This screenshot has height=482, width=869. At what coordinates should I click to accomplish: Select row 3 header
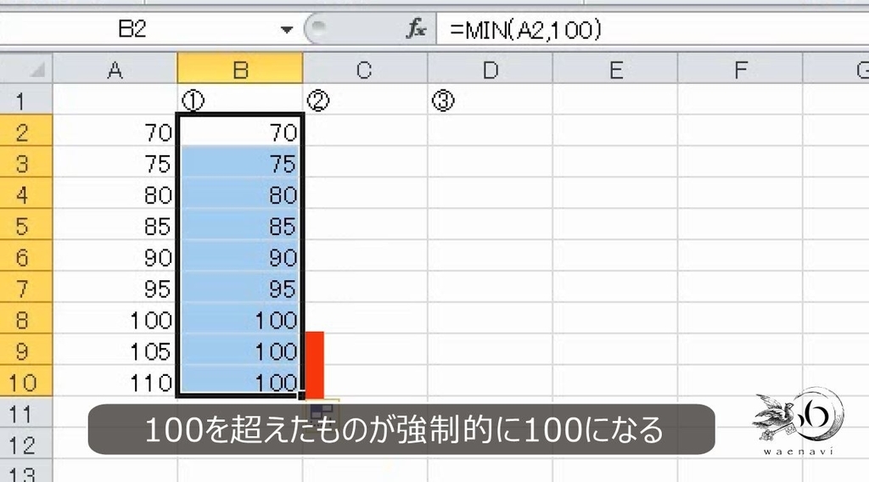click(x=26, y=162)
